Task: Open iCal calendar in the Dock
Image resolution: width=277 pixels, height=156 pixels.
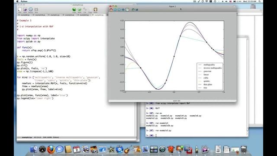Action: pyautogui.click(x=77, y=149)
